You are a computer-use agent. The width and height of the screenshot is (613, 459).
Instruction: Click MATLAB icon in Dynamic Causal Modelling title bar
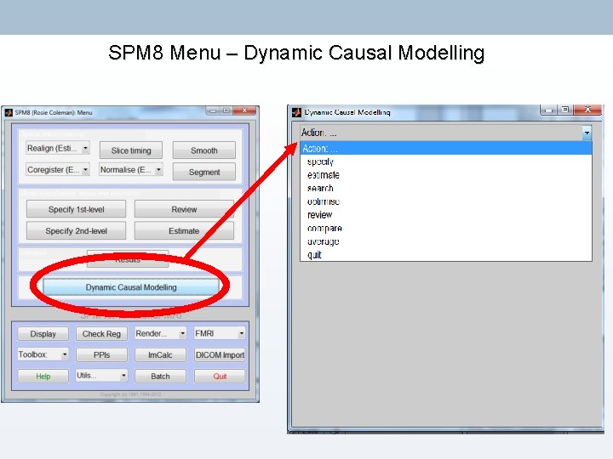point(297,112)
